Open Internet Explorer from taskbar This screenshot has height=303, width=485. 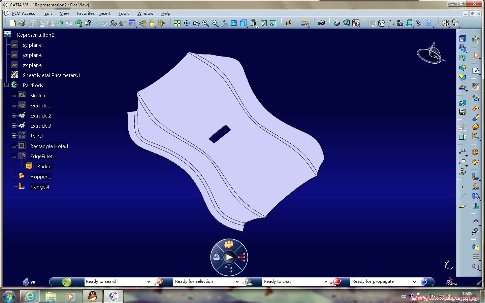pos(30,296)
